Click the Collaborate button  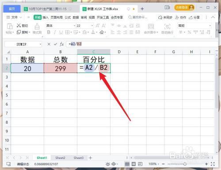(181, 17)
